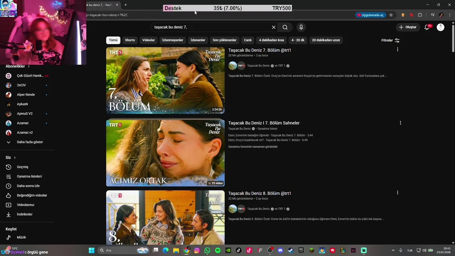Clear the YouTube search box text
This screenshot has height=256, width=455.
(x=274, y=27)
